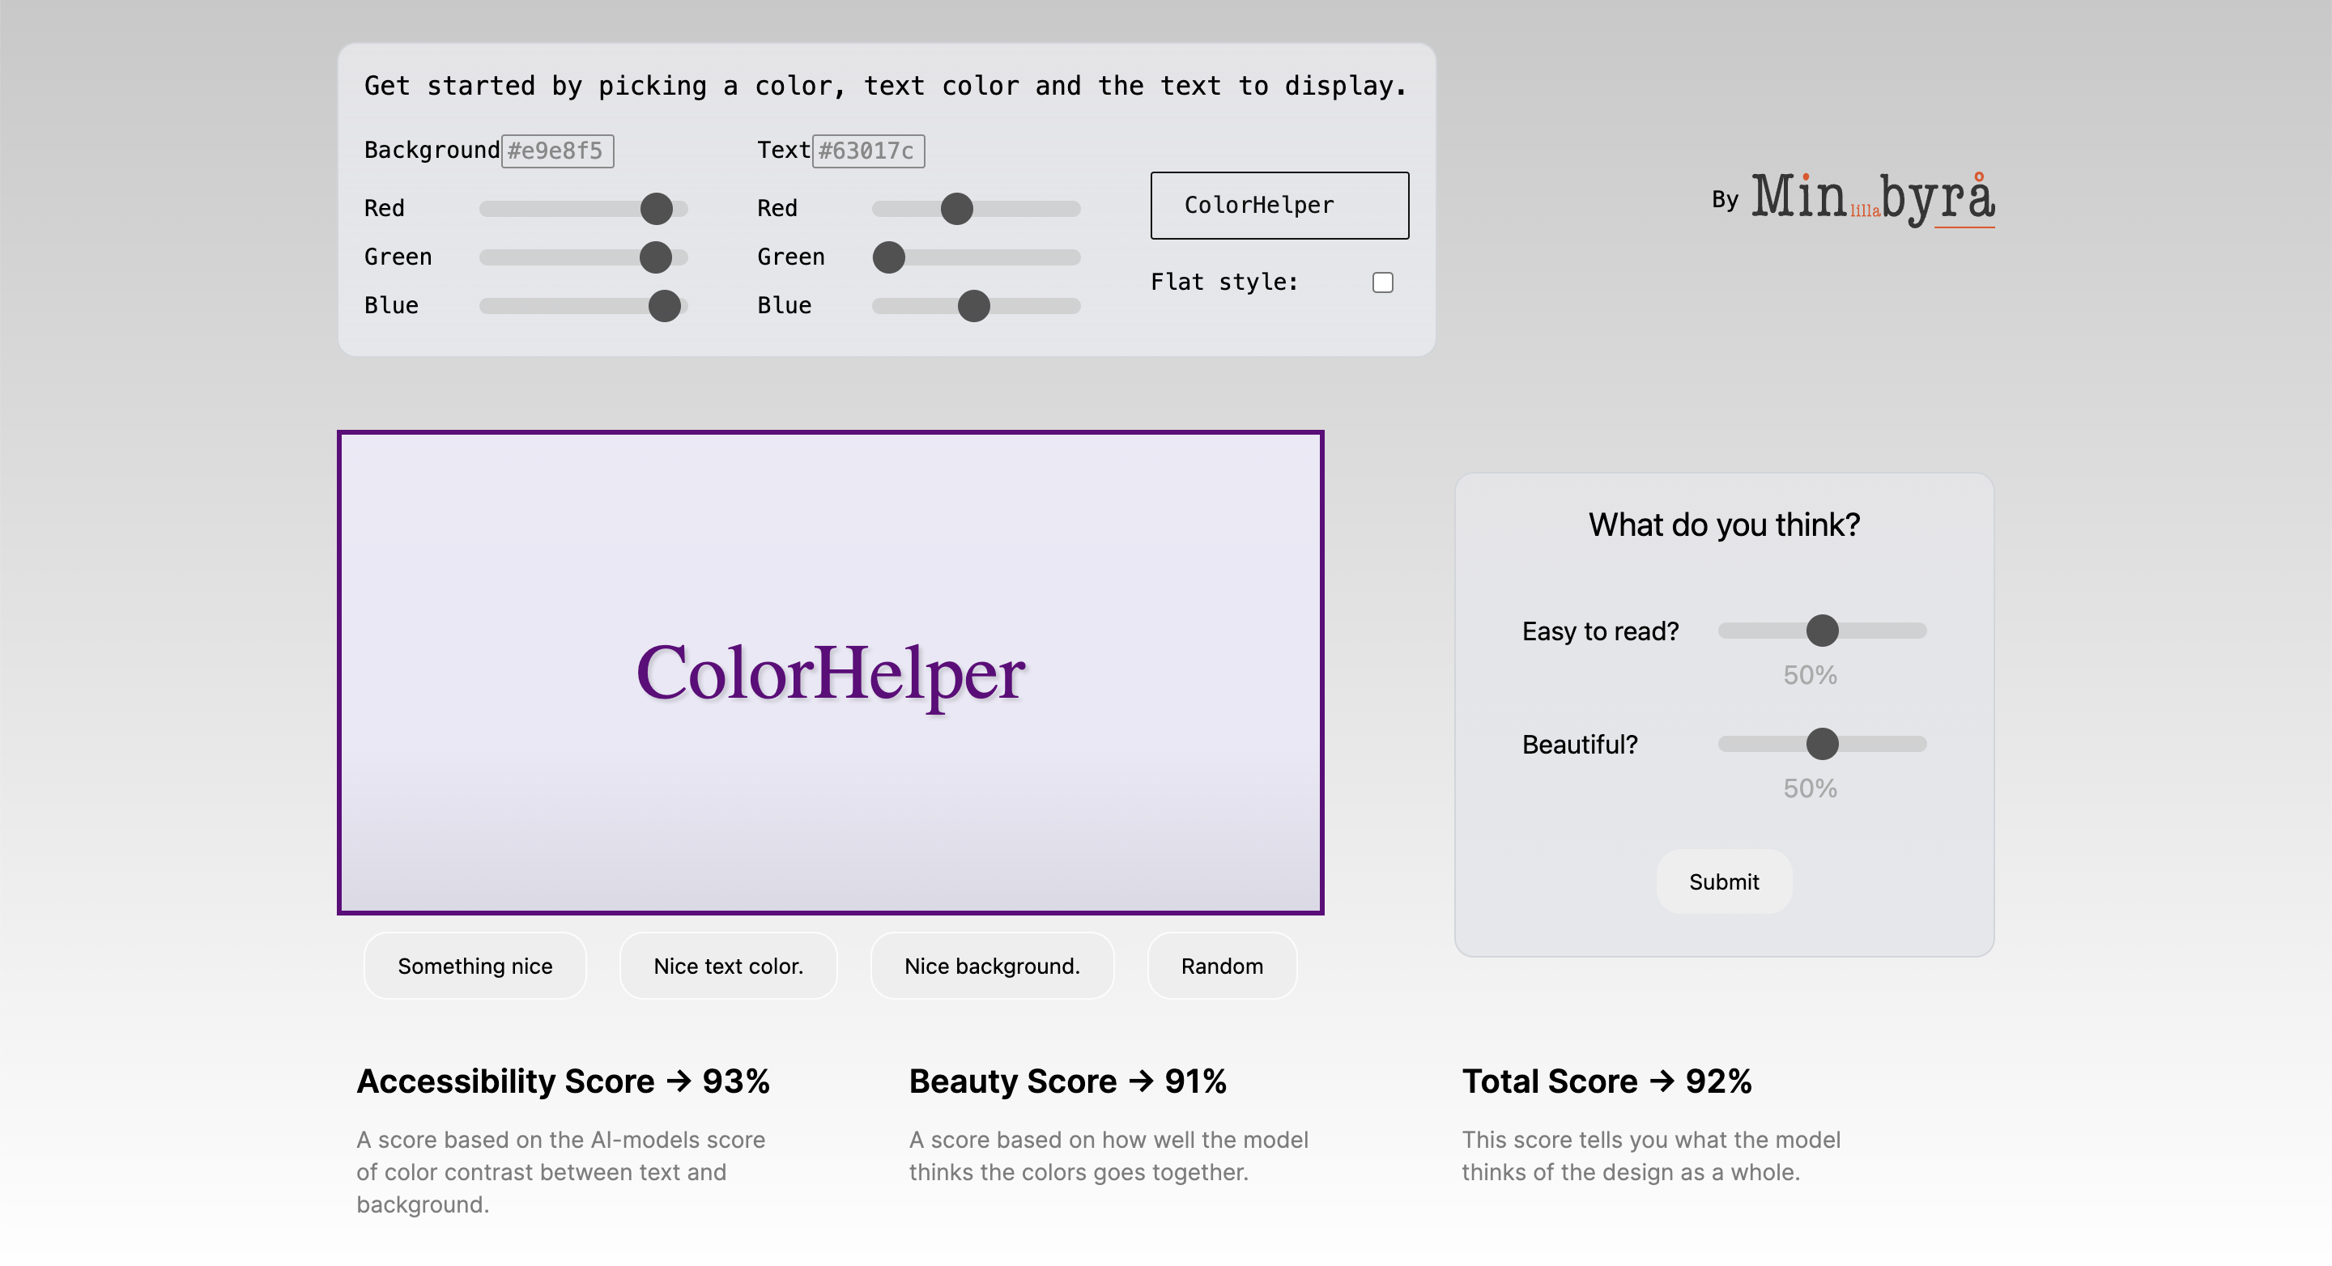Click the Text Green slider handle
This screenshot has width=2332, height=1266.
[889, 257]
